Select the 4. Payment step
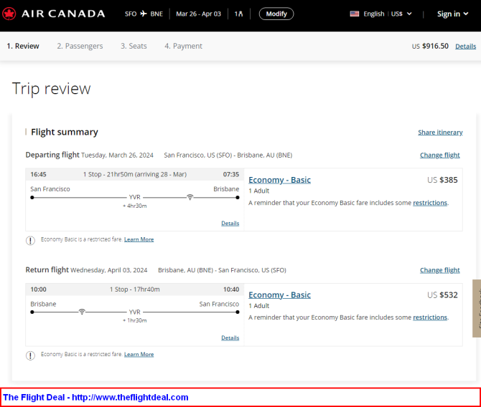The image size is (481, 407). (183, 46)
